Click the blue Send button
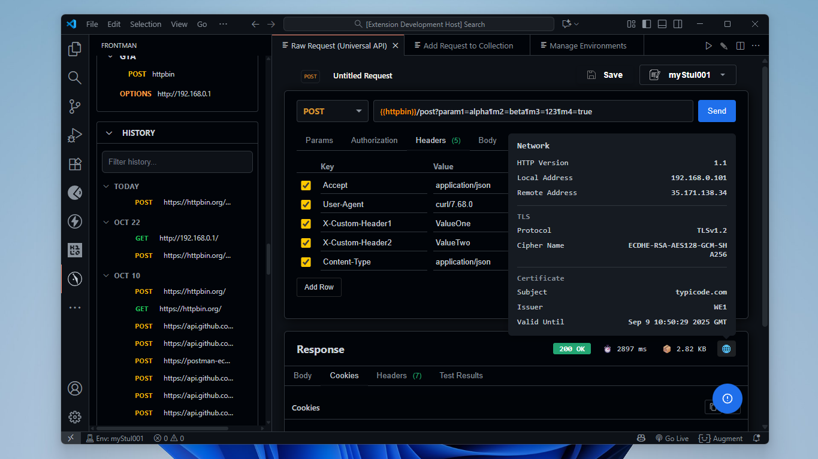The width and height of the screenshot is (818, 459). coord(717,111)
